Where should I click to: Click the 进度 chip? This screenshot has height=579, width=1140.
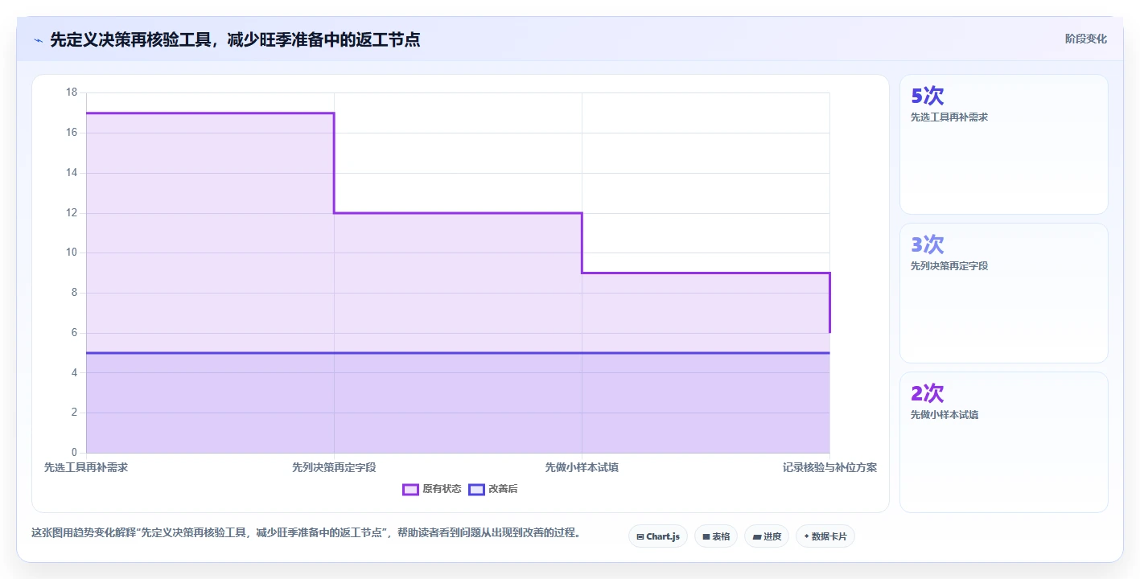tap(767, 536)
